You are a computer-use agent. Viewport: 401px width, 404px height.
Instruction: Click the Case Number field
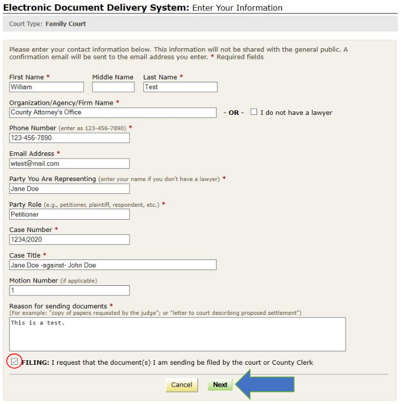pyautogui.click(x=69, y=240)
